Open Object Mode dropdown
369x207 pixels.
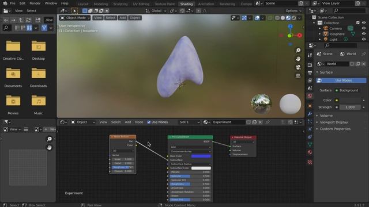click(x=75, y=18)
